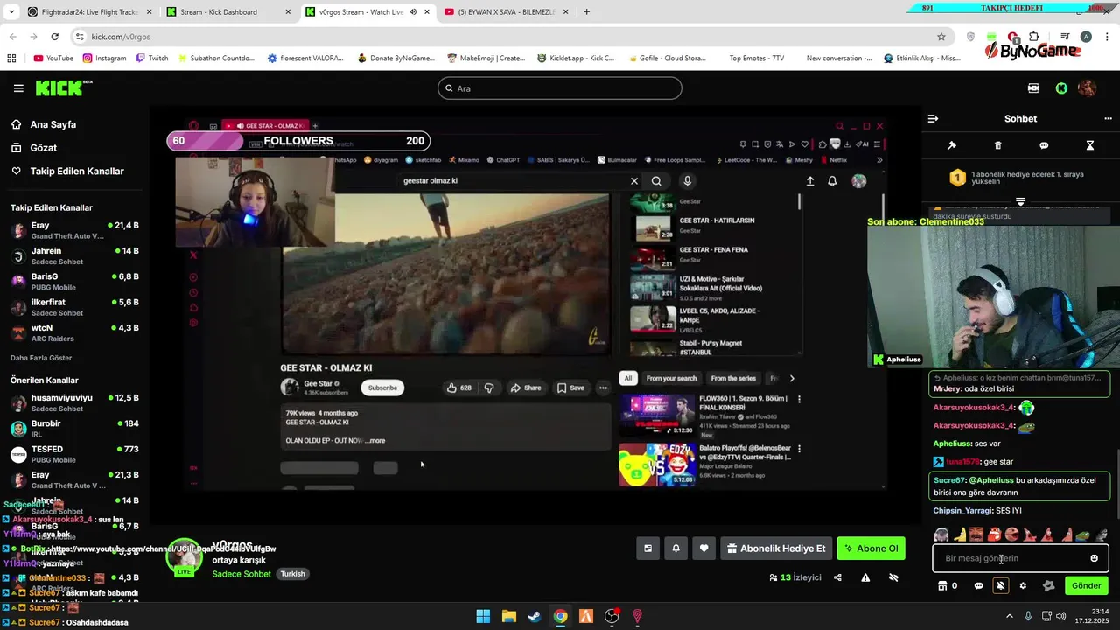Open the emoji picker in message box
Viewport: 1120px width, 630px height.
tap(1094, 558)
